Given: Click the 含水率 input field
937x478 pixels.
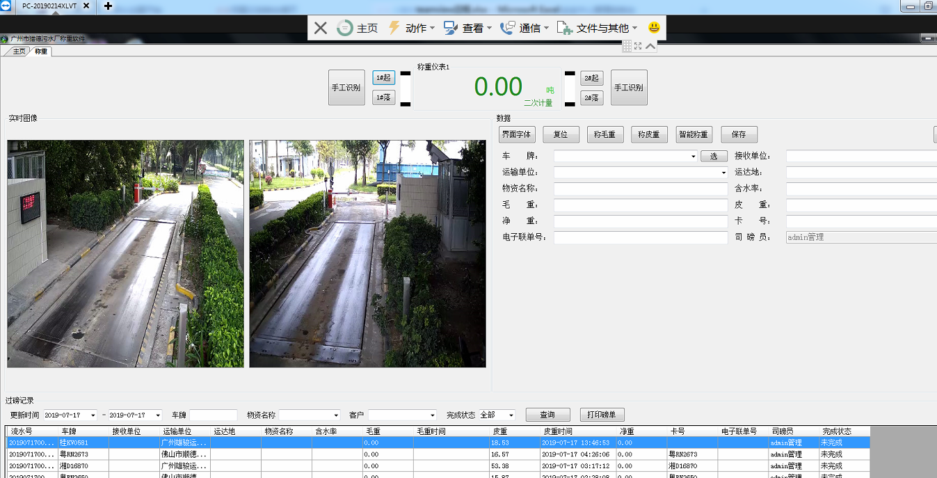Looking at the screenshot, I should [x=861, y=189].
